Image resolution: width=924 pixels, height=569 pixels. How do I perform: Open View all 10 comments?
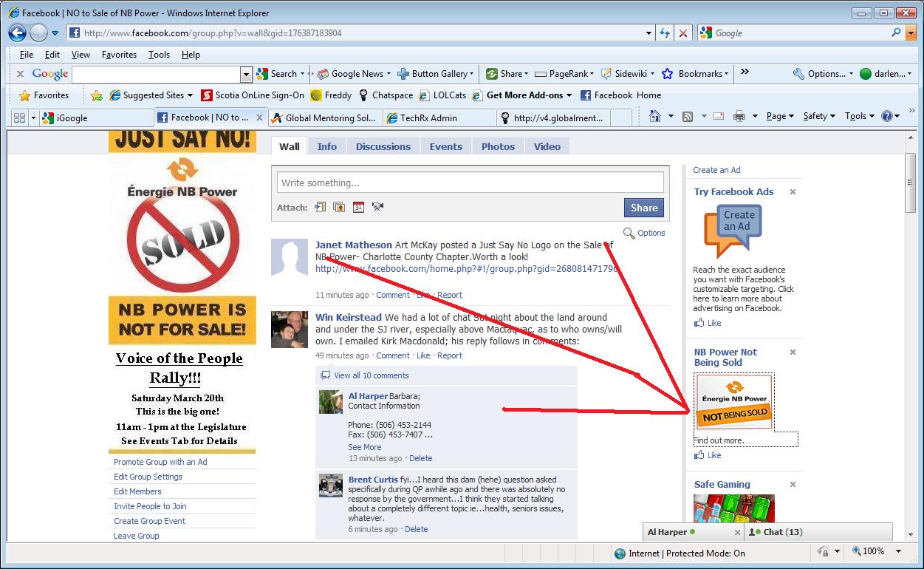pyautogui.click(x=371, y=375)
